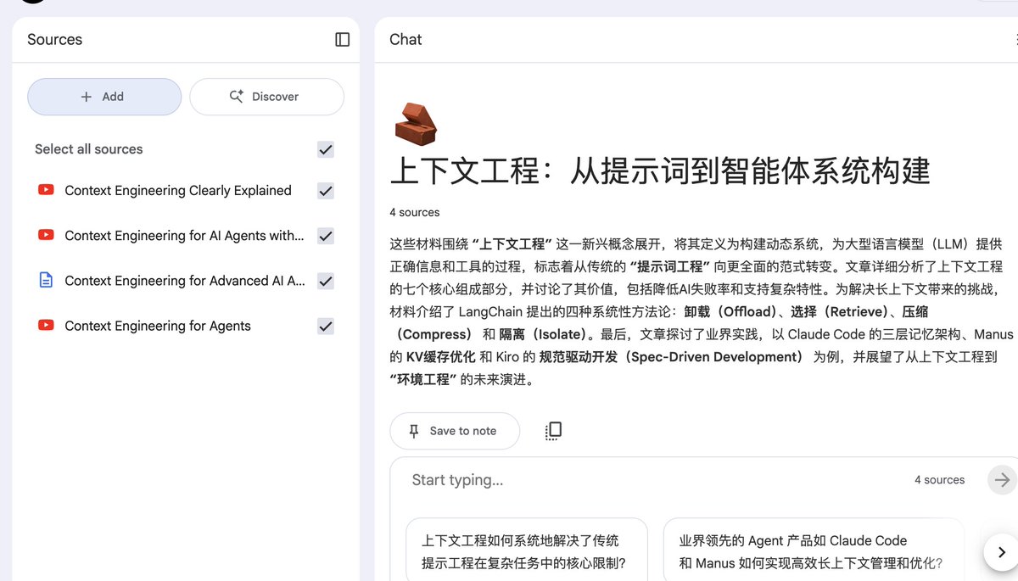The width and height of the screenshot is (1018, 581).
Task: Click the sparkle search icon in Discover
Action: coord(237,97)
